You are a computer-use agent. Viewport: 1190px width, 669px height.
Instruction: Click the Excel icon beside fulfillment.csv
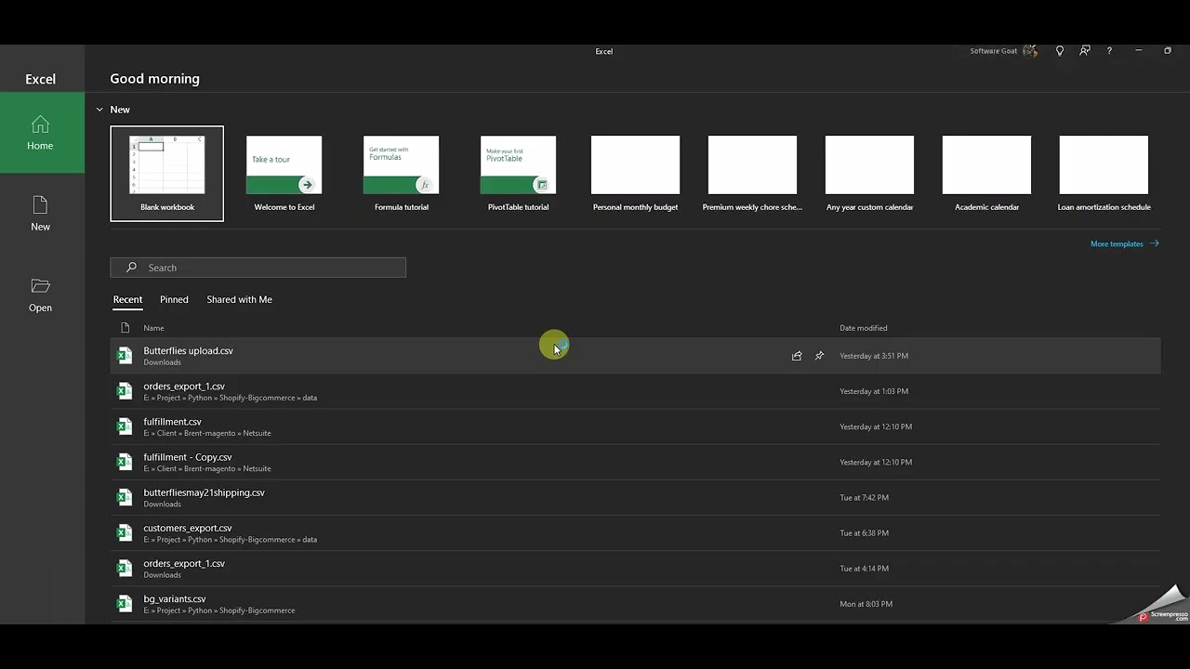[125, 426]
